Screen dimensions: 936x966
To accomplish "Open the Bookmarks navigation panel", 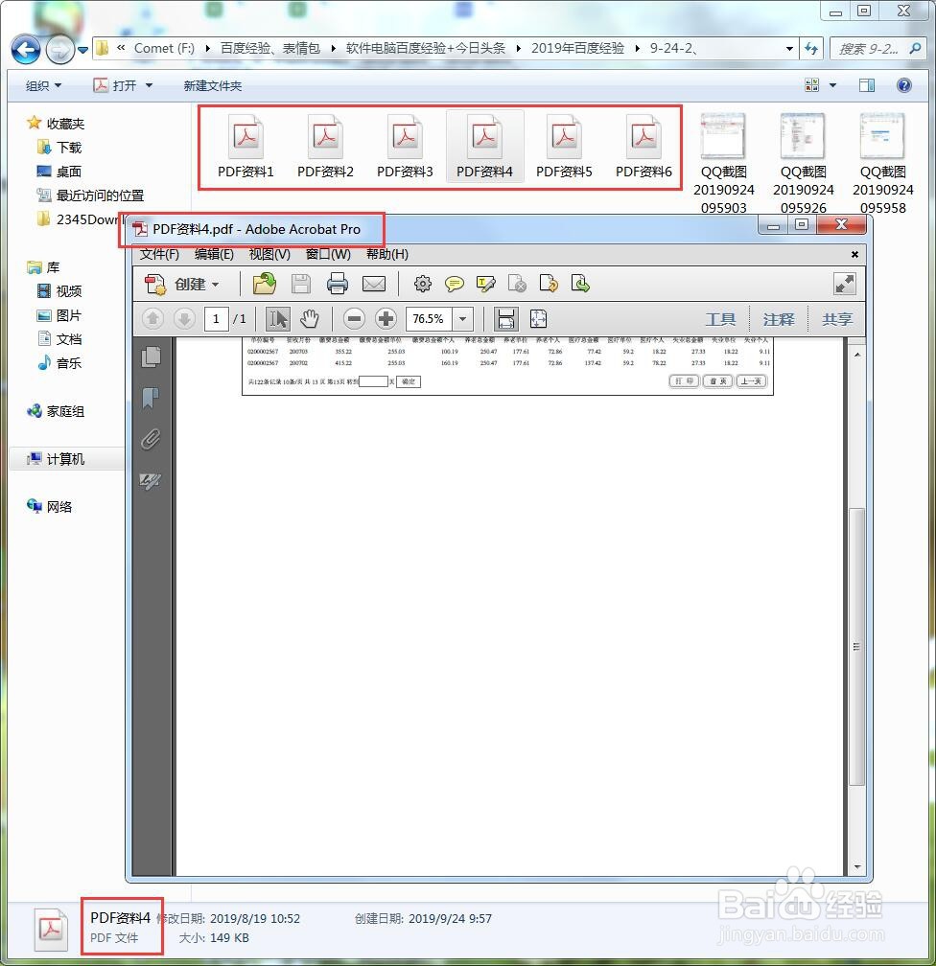I will (150, 398).
